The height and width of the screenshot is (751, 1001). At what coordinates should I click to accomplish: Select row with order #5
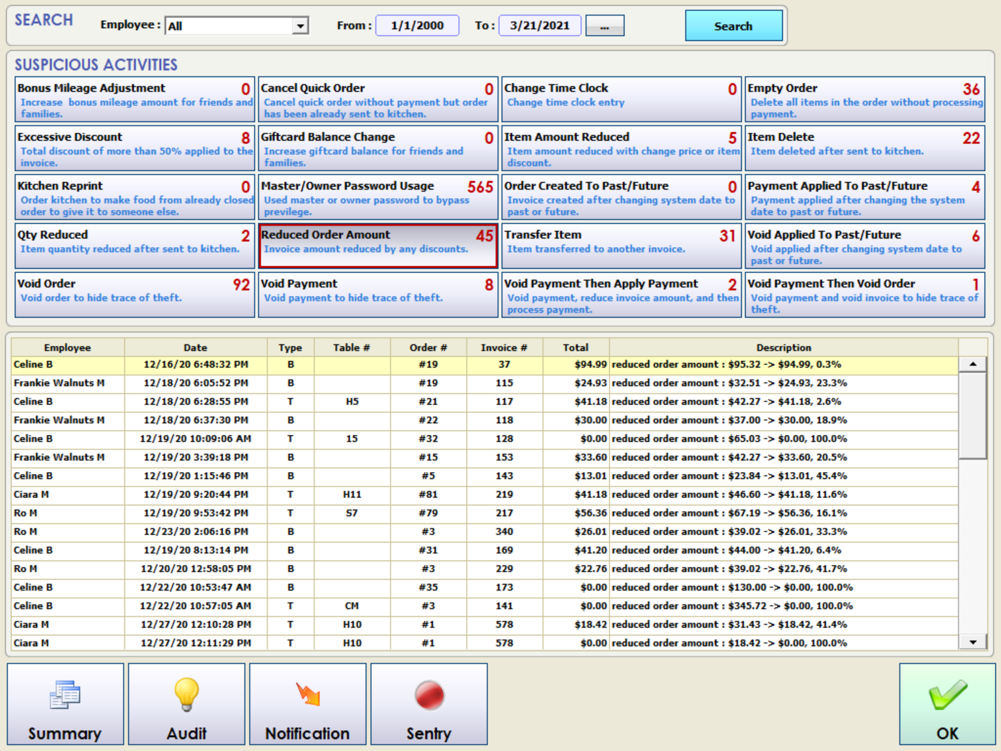tap(485, 476)
